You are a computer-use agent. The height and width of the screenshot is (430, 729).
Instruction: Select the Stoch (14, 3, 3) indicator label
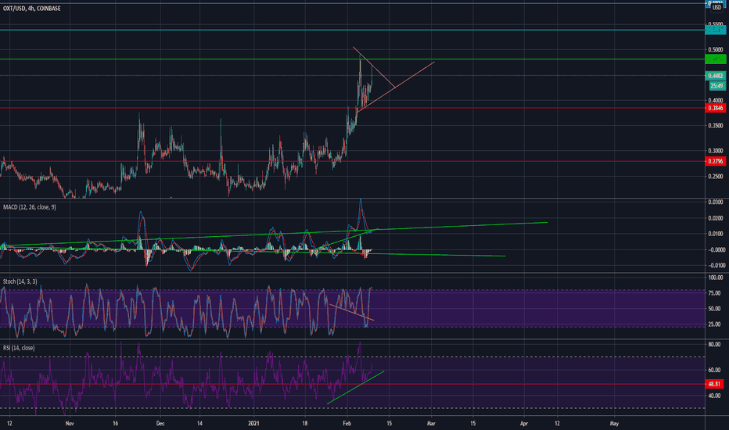pyautogui.click(x=20, y=281)
